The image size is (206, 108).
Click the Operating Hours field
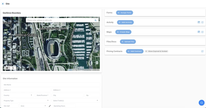(64, 106)
